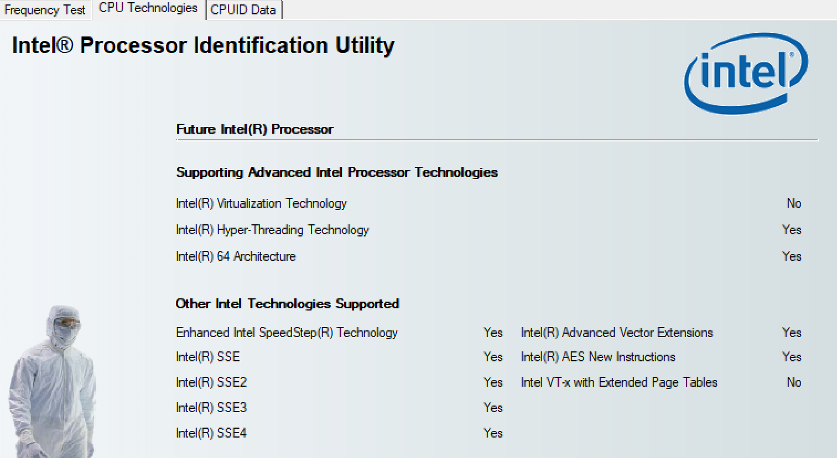Select the Intel(R) SSE3 entry
This screenshot has height=458, width=837.
pyautogui.click(x=211, y=408)
